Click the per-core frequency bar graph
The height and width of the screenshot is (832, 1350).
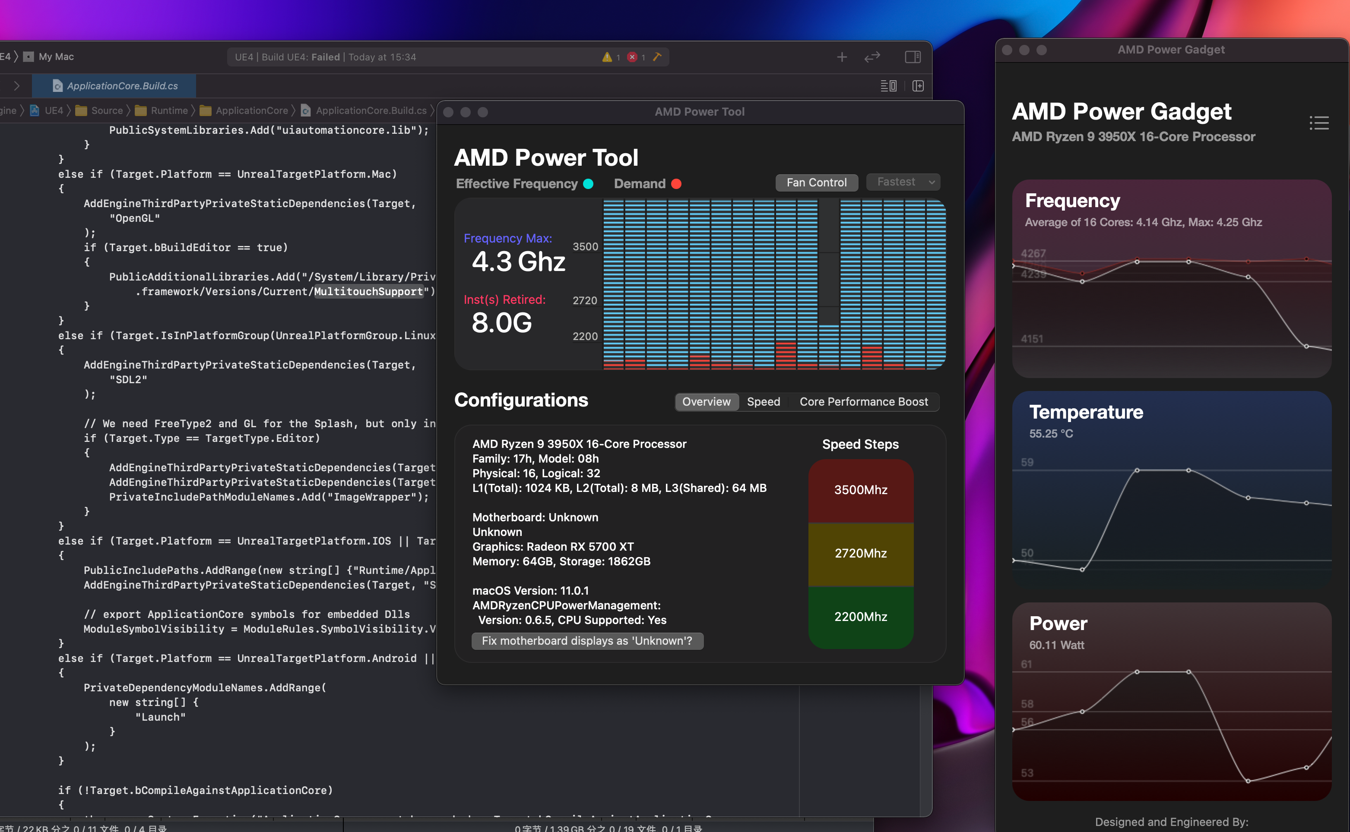click(775, 284)
